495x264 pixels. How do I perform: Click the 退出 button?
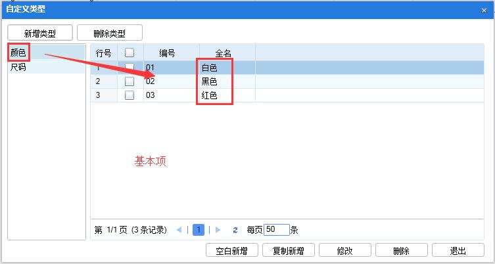pyautogui.click(x=458, y=250)
